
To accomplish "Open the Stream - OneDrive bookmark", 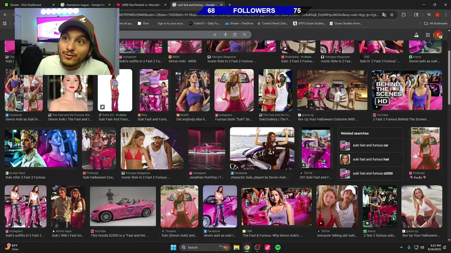I will (239, 24).
